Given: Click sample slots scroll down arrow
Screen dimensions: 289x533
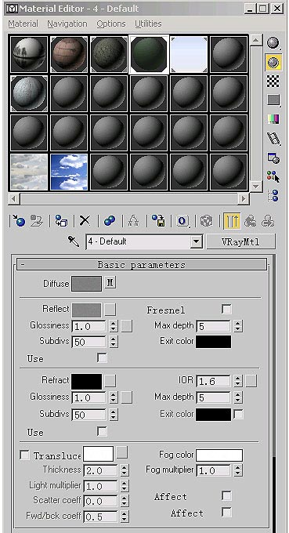Looking at the screenshot, I should [256, 186].
